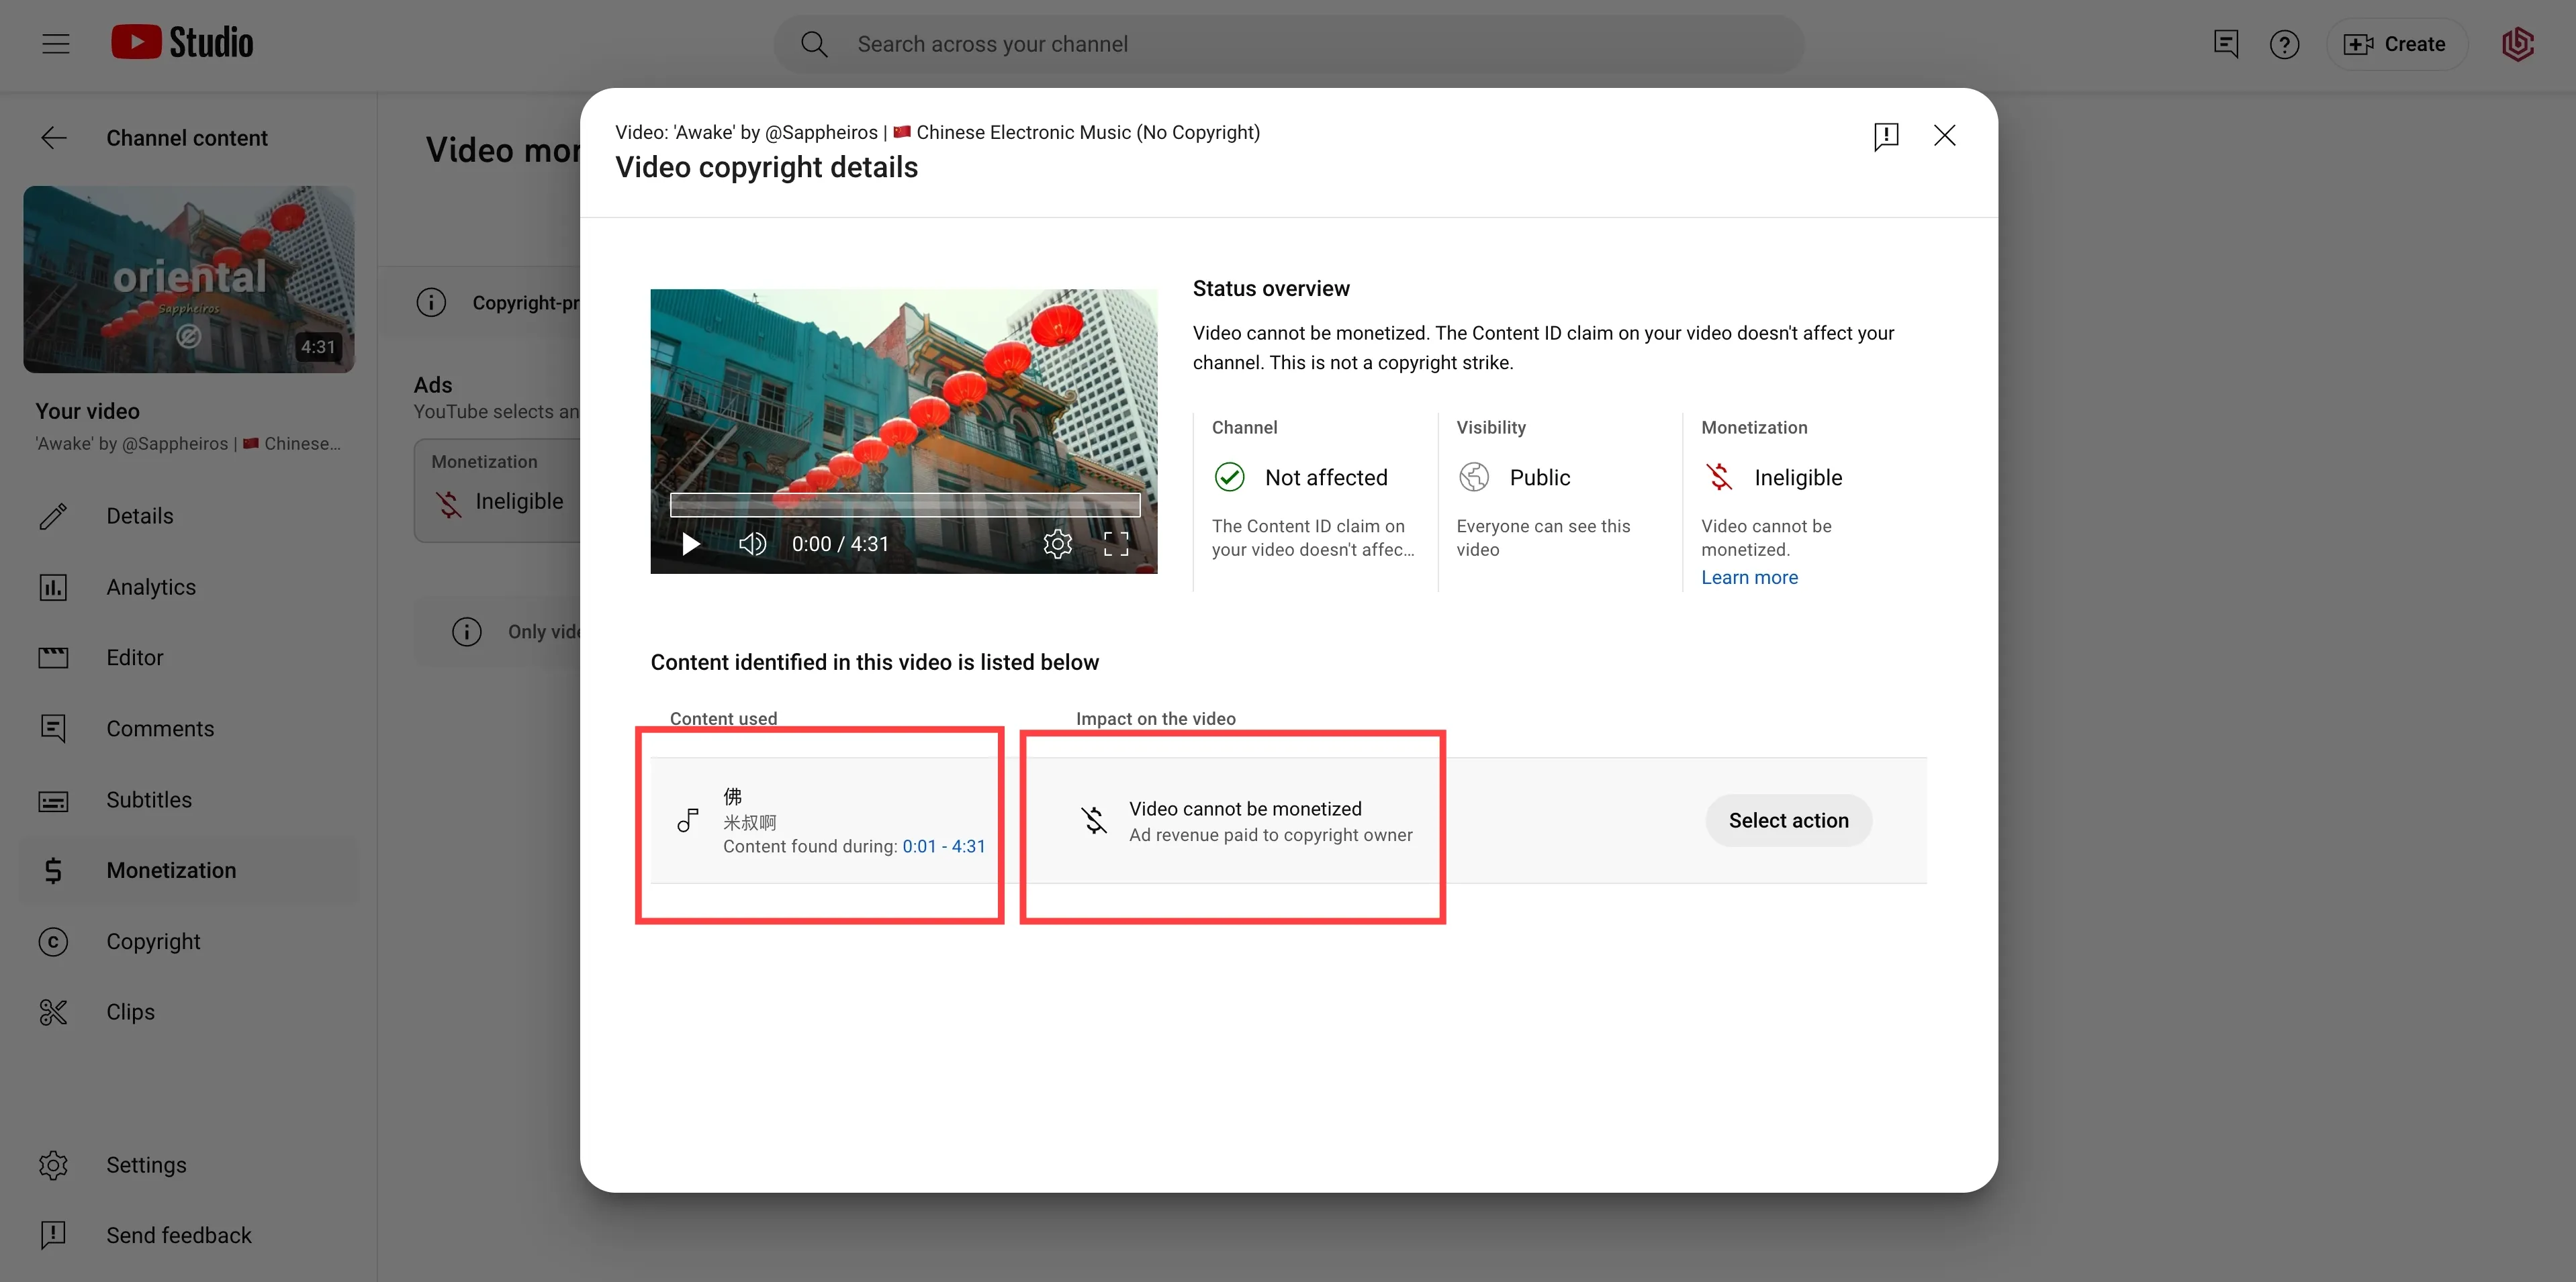Enter fullscreen in the video player
The image size is (2576, 1282).
[1116, 544]
